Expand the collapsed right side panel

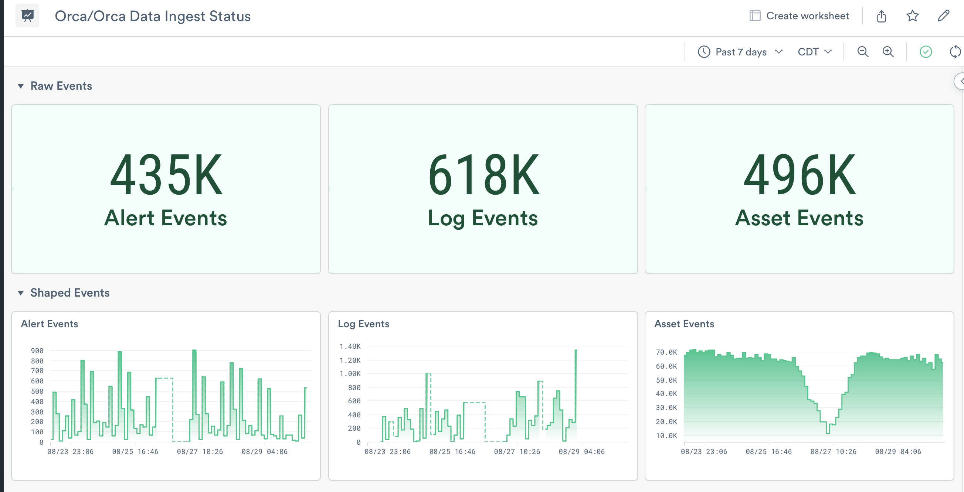[960, 81]
